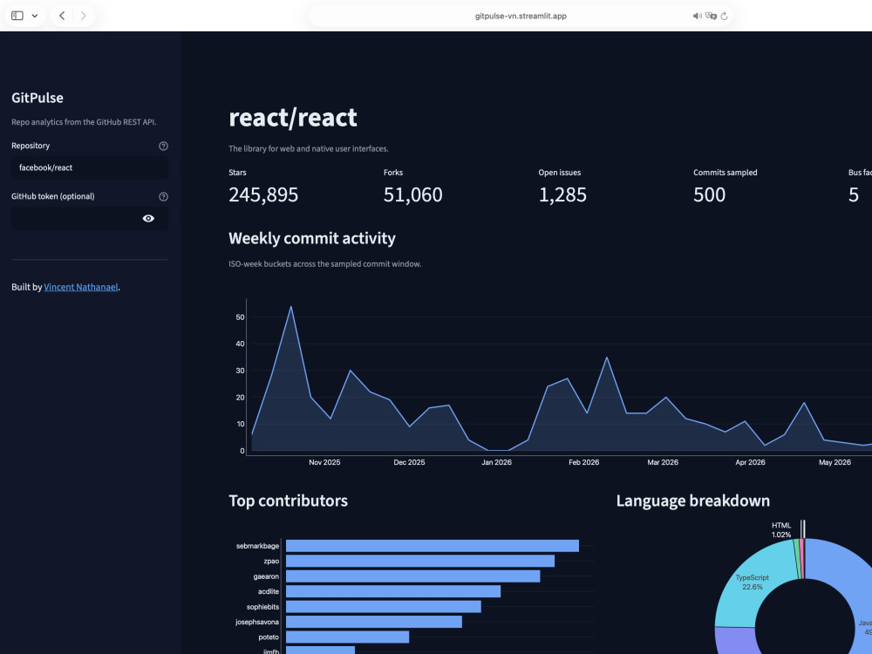Reload the page with the refresh icon

pos(724,16)
